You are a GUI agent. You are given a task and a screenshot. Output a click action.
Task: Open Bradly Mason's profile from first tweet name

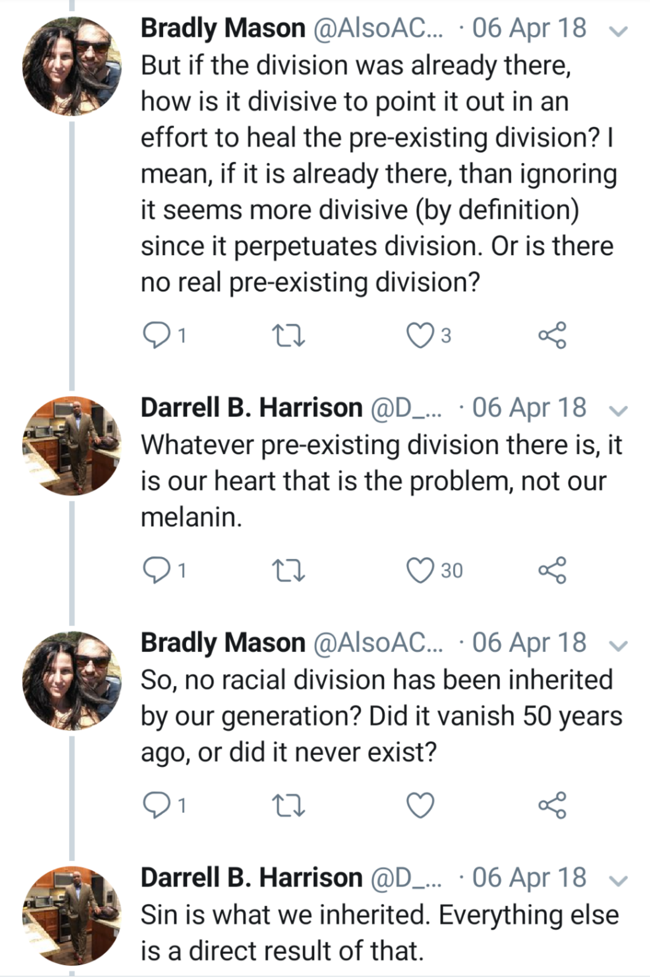point(223,28)
